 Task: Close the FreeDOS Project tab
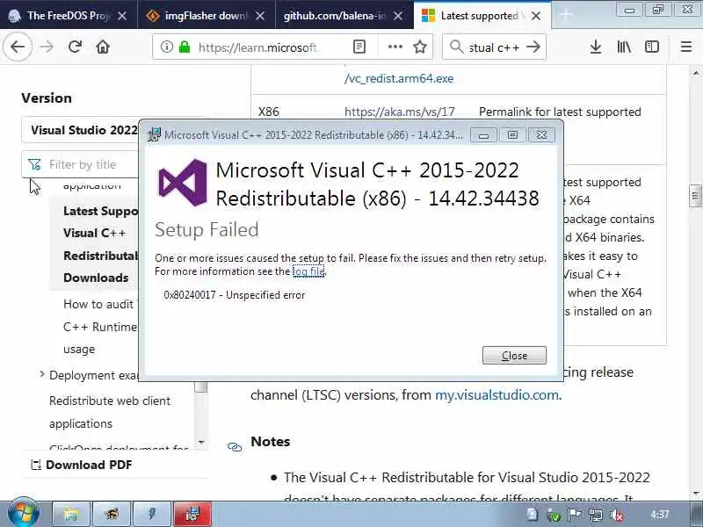click(x=122, y=16)
